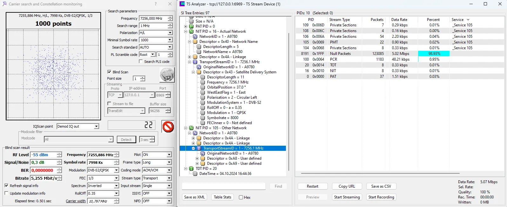Click the help question mark in title bar
The height and width of the screenshot is (207, 507).
(155, 4)
